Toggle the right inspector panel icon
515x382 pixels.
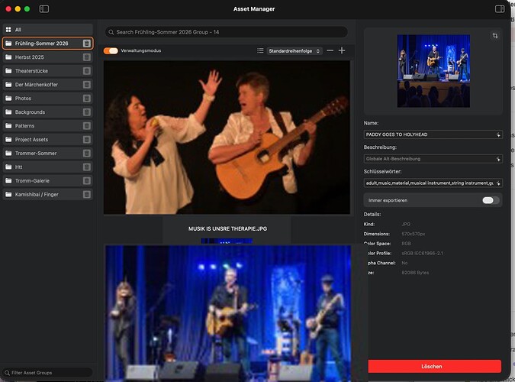click(x=500, y=8)
